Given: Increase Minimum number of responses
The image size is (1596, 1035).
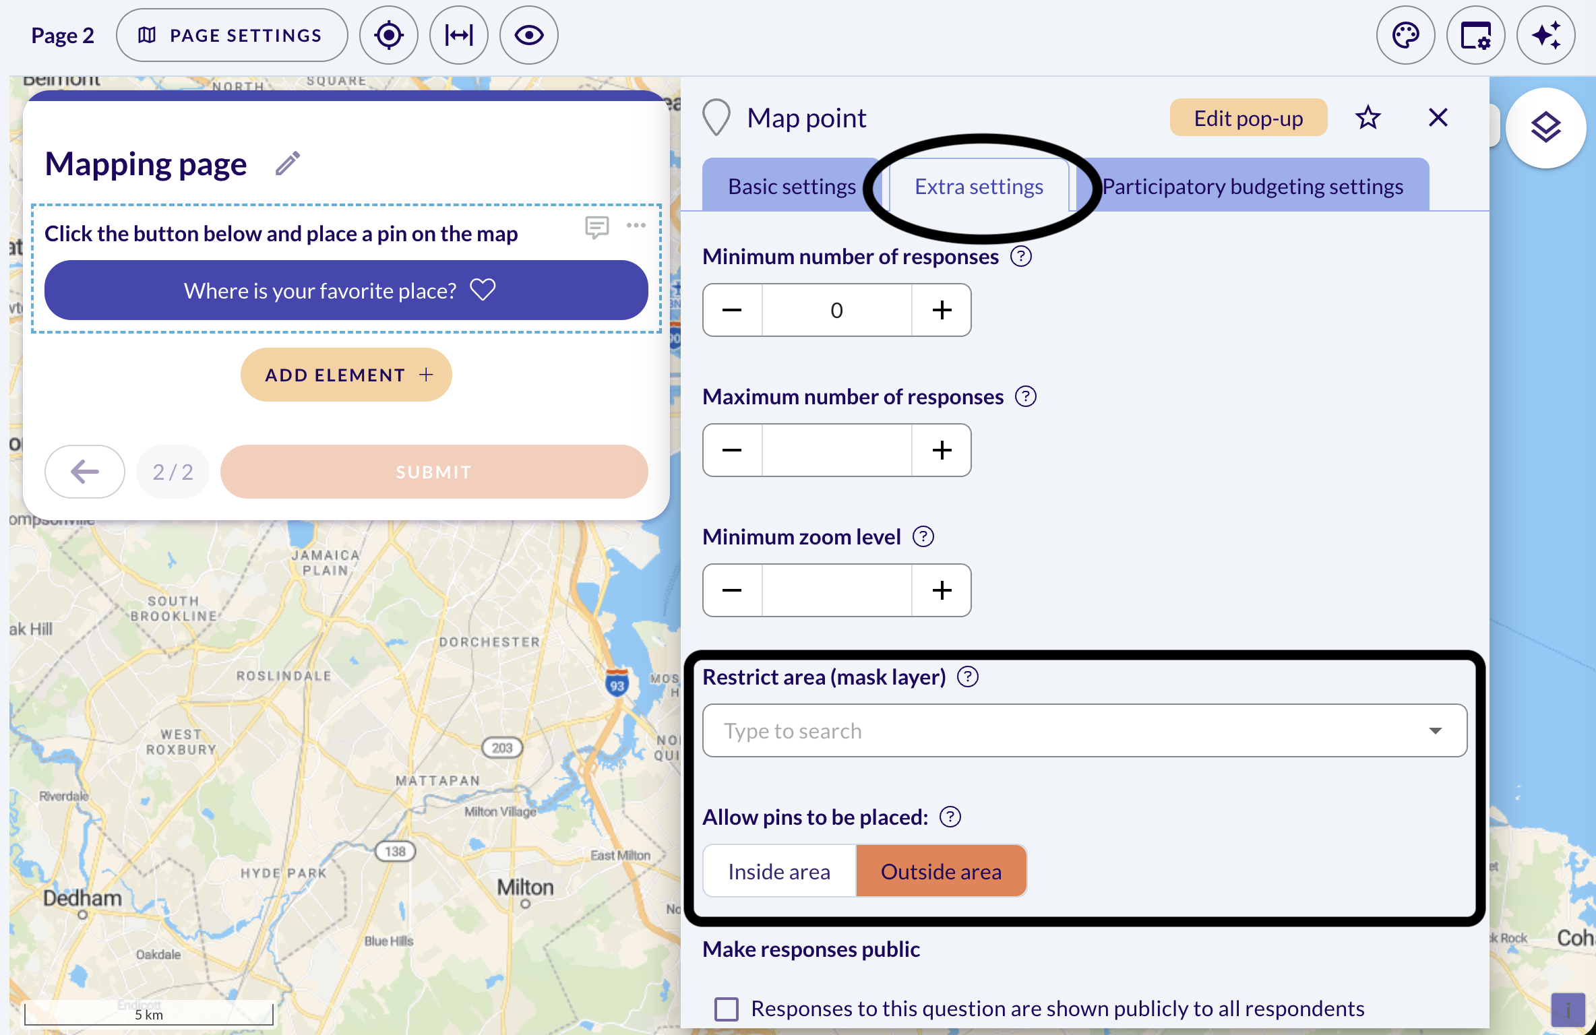Looking at the screenshot, I should coord(942,310).
